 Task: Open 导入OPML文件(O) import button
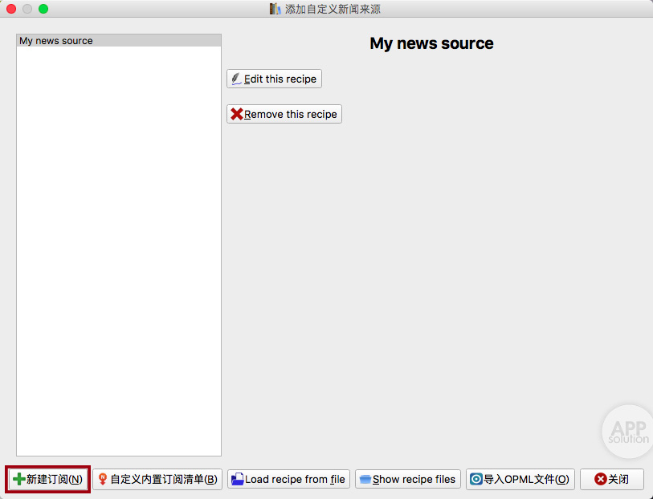520,479
